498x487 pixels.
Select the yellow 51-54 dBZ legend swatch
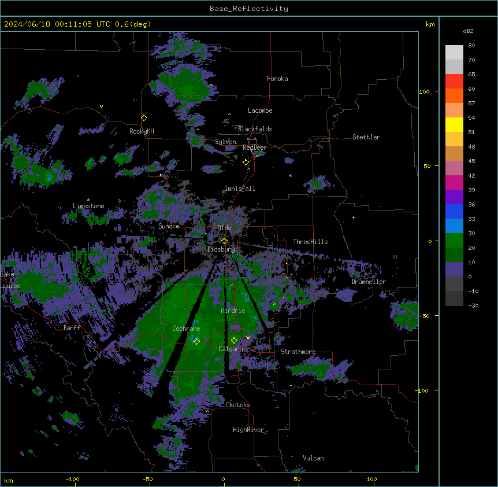[x=454, y=124]
